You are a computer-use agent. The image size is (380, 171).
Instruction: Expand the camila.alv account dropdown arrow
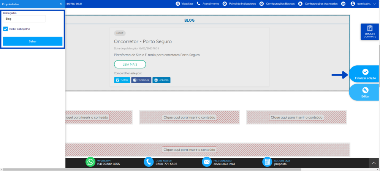[375, 4]
